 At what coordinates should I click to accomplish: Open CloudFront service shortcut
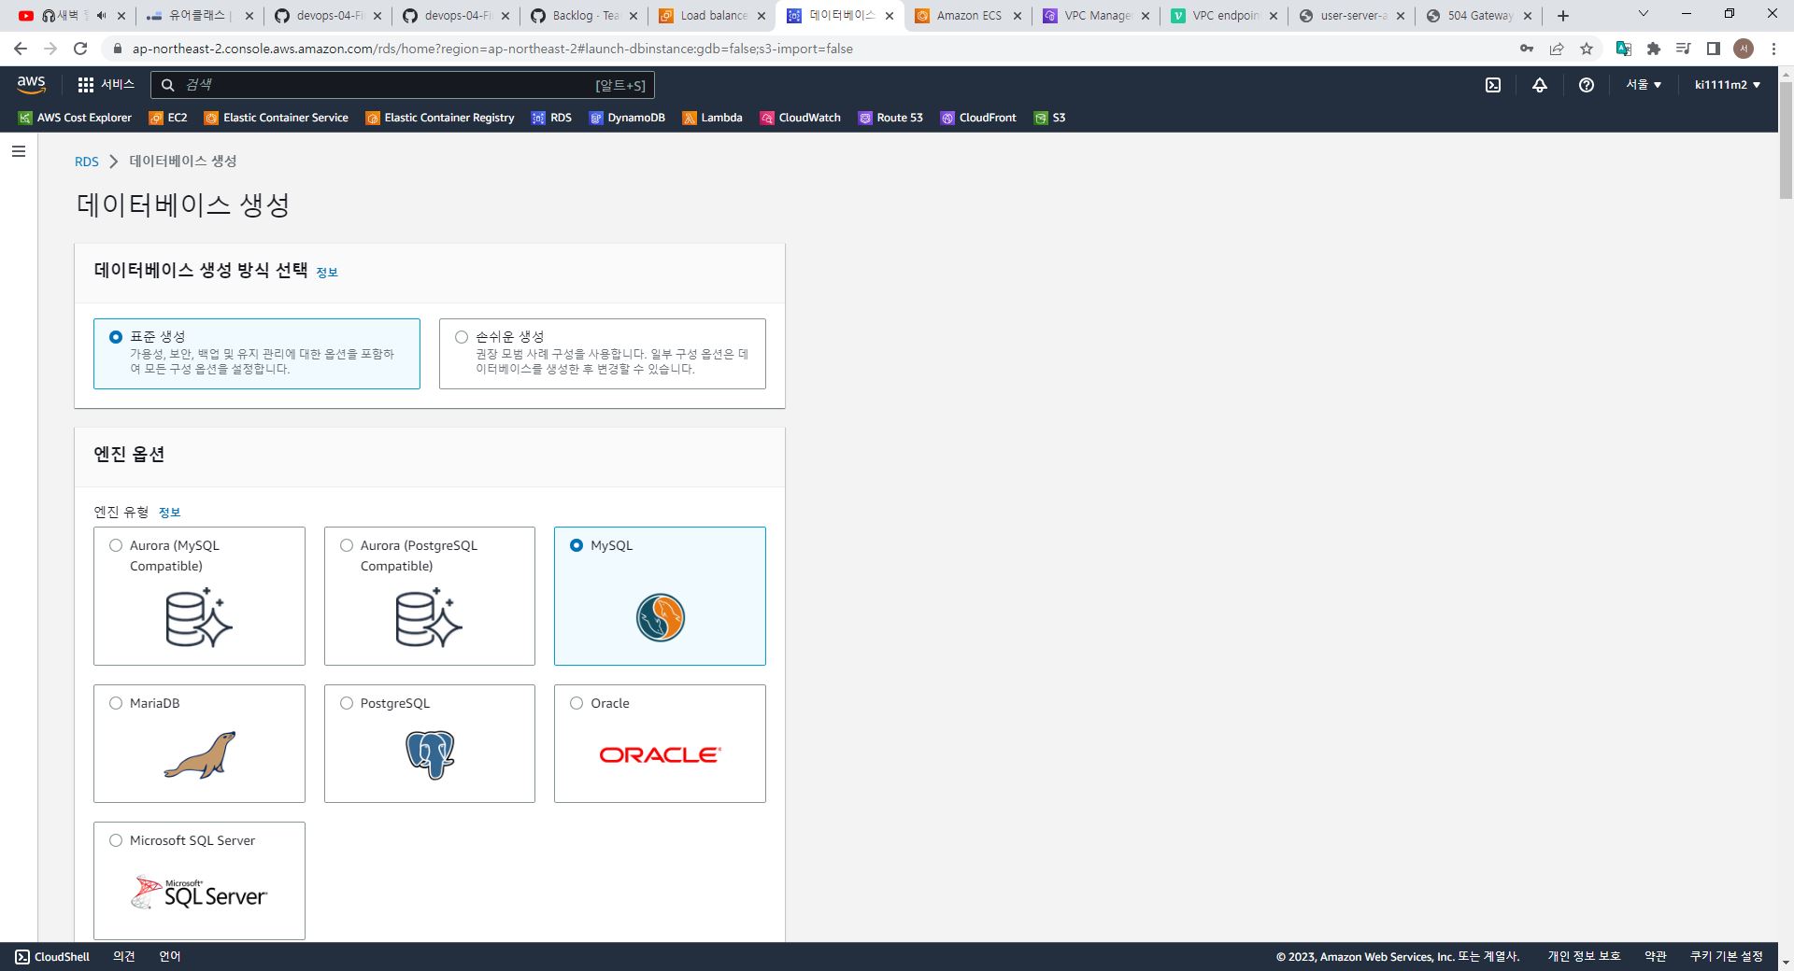979,118
